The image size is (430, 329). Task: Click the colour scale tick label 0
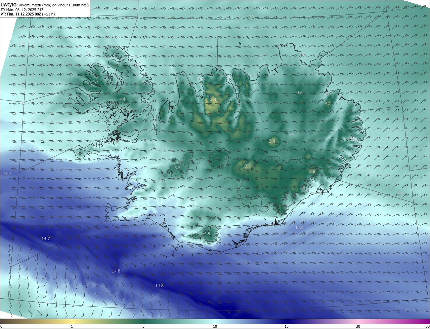[1, 326]
